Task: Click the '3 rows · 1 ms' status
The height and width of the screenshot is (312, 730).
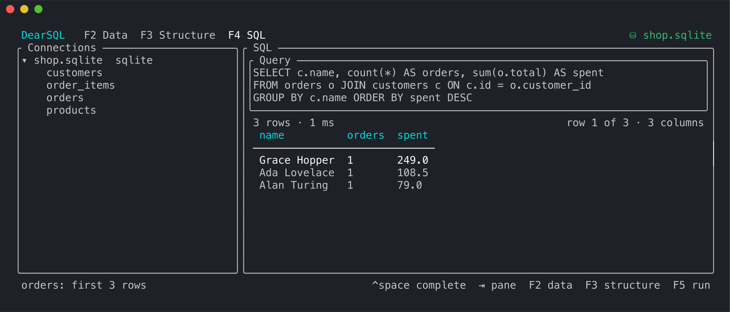Action: (294, 123)
